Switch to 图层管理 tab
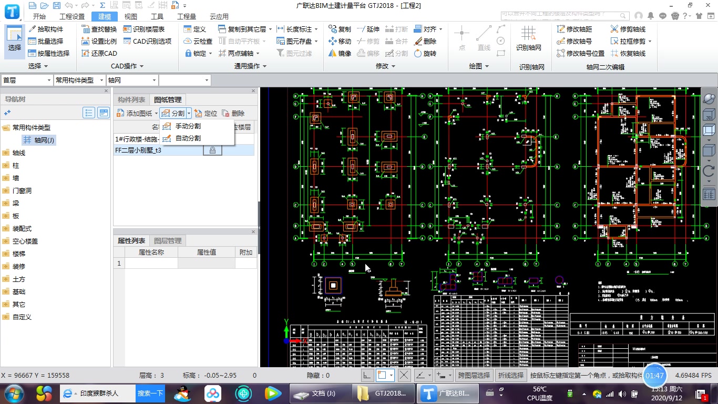 point(168,241)
